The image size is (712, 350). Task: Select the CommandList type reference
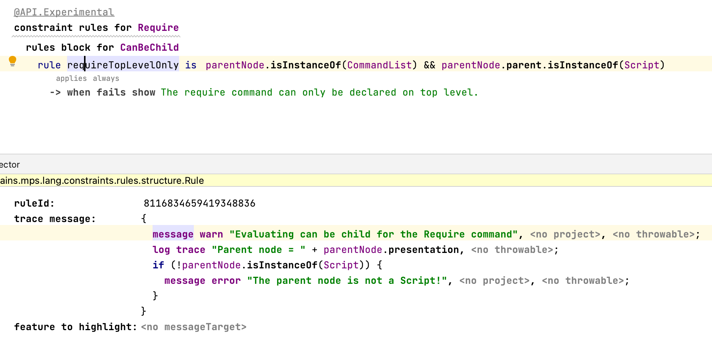tap(380, 65)
